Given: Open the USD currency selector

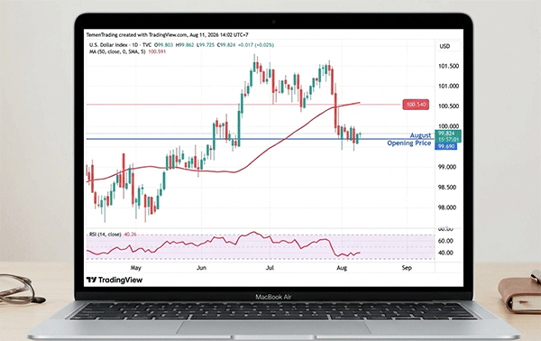Looking at the screenshot, I should point(448,46).
